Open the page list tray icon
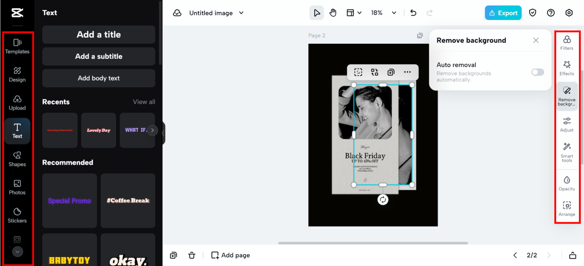This screenshot has width=584, height=266. point(573,256)
